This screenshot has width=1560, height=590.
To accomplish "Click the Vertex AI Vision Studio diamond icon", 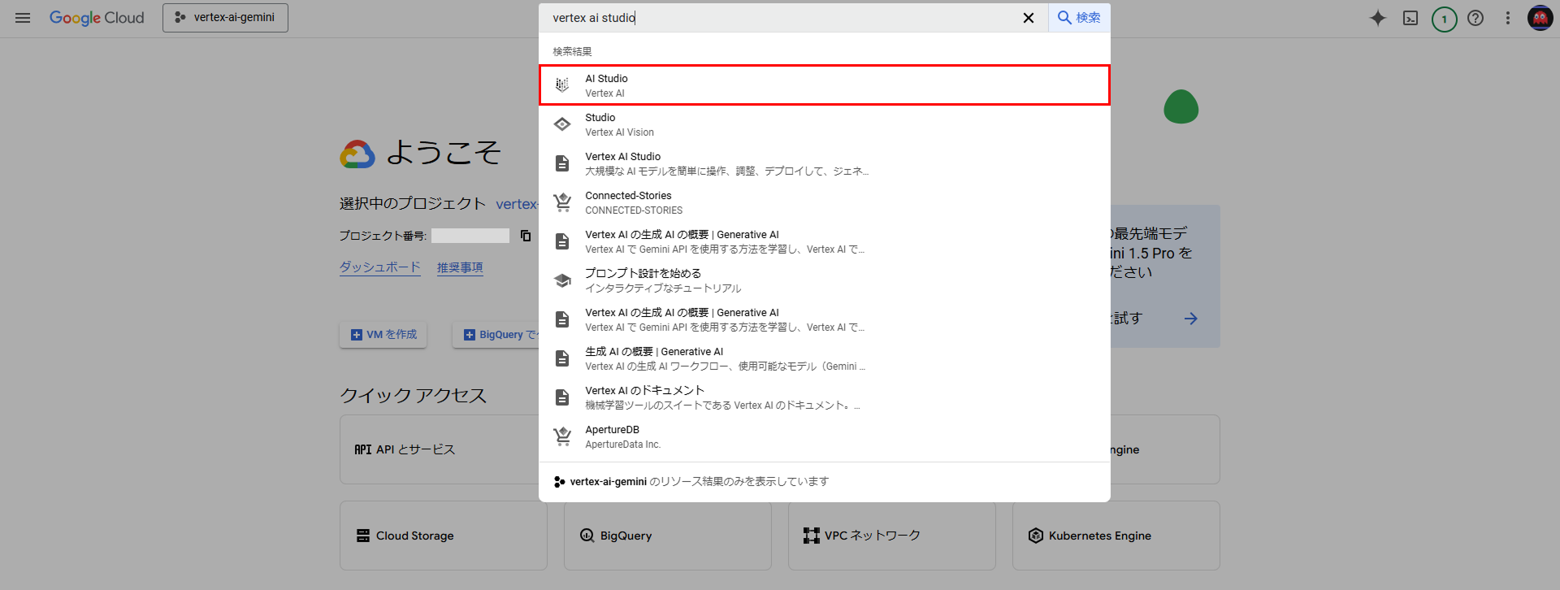I will click(562, 124).
